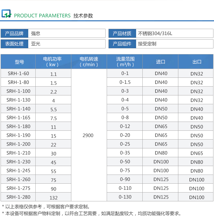
Task: Select model cell SRH-1-190
Action: 18,135
